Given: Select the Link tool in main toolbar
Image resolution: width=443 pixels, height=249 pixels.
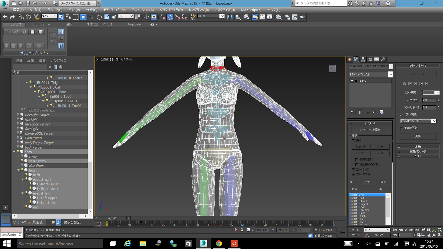Looking at the screenshot, I should tap(21, 17).
